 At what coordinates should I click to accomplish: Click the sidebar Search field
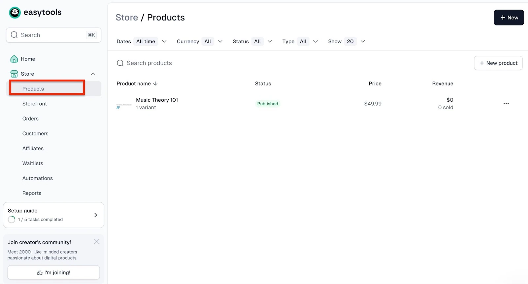point(53,35)
